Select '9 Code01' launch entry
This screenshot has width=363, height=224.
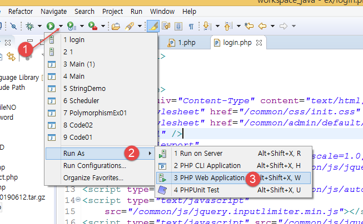coord(101,138)
